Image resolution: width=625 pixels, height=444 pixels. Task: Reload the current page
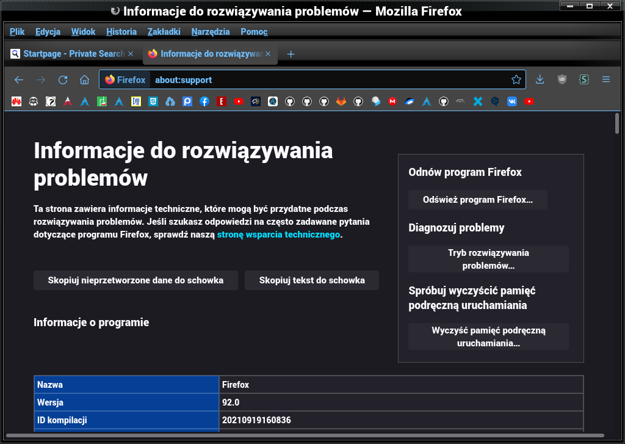63,80
